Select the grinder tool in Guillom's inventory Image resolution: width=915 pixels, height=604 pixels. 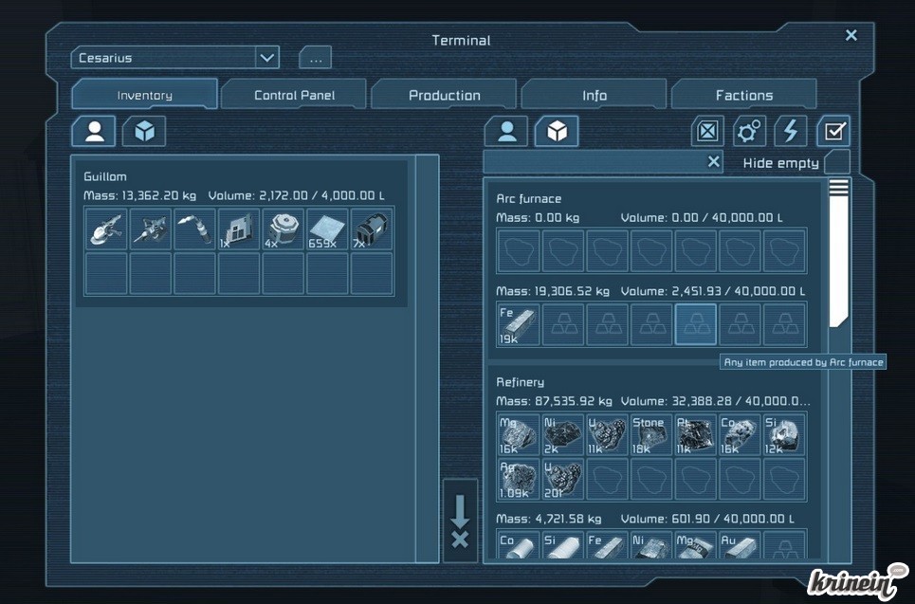[105, 229]
